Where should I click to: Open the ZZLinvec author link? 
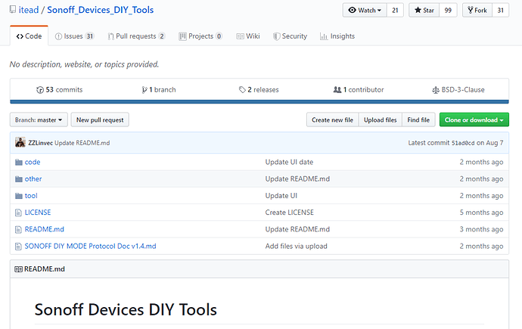[x=41, y=143]
